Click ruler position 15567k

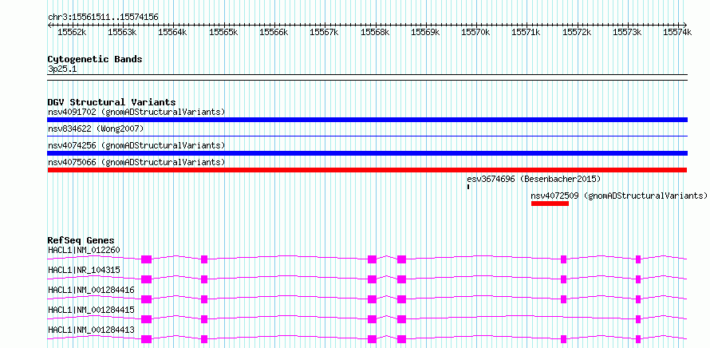pos(325,32)
